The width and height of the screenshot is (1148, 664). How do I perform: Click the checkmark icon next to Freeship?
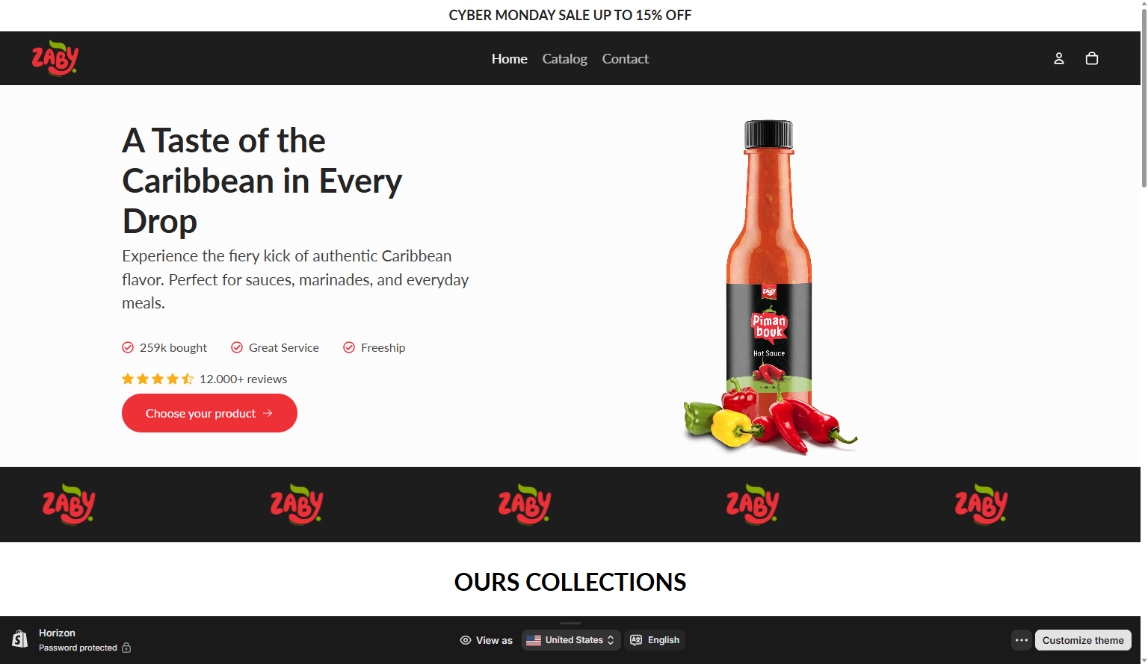pos(349,347)
